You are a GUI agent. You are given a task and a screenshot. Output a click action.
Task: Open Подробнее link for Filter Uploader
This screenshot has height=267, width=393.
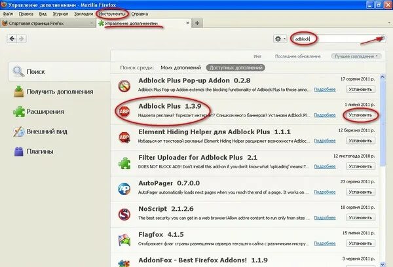coord(325,166)
